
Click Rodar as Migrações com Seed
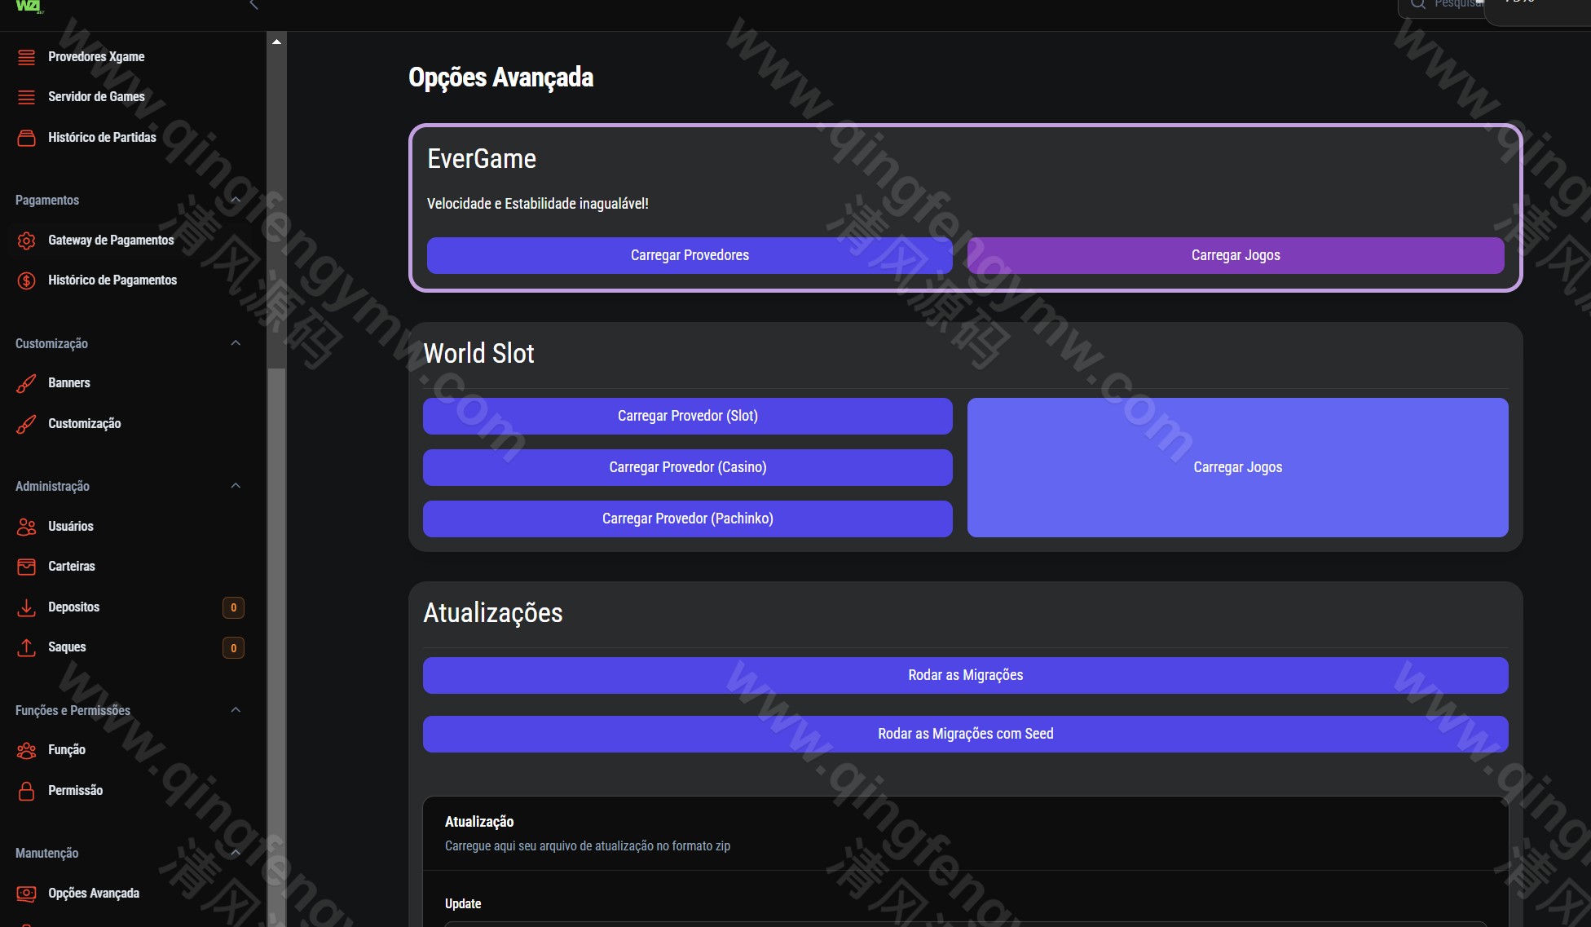coord(966,734)
